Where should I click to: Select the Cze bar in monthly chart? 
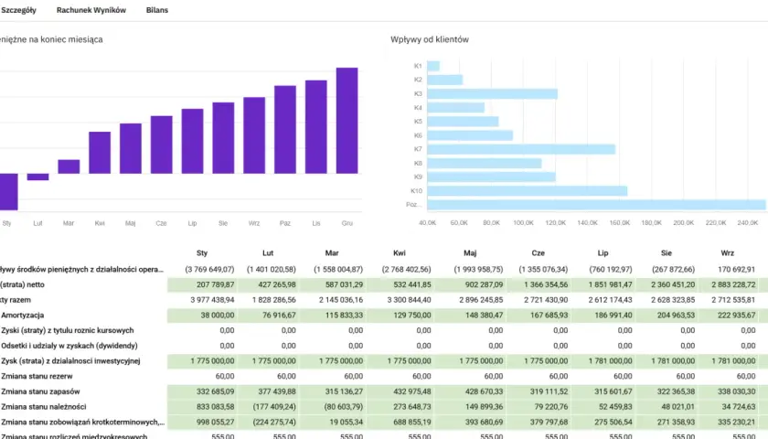162,145
